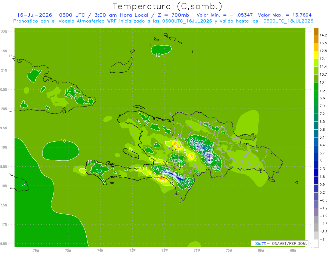The image size is (329, 254).
Task: Click the "74W" longitude axis label
Action: (100, 250)
